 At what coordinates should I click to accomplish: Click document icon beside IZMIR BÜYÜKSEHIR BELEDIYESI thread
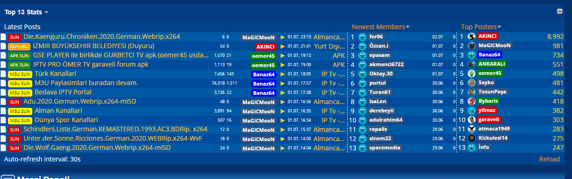[3, 46]
